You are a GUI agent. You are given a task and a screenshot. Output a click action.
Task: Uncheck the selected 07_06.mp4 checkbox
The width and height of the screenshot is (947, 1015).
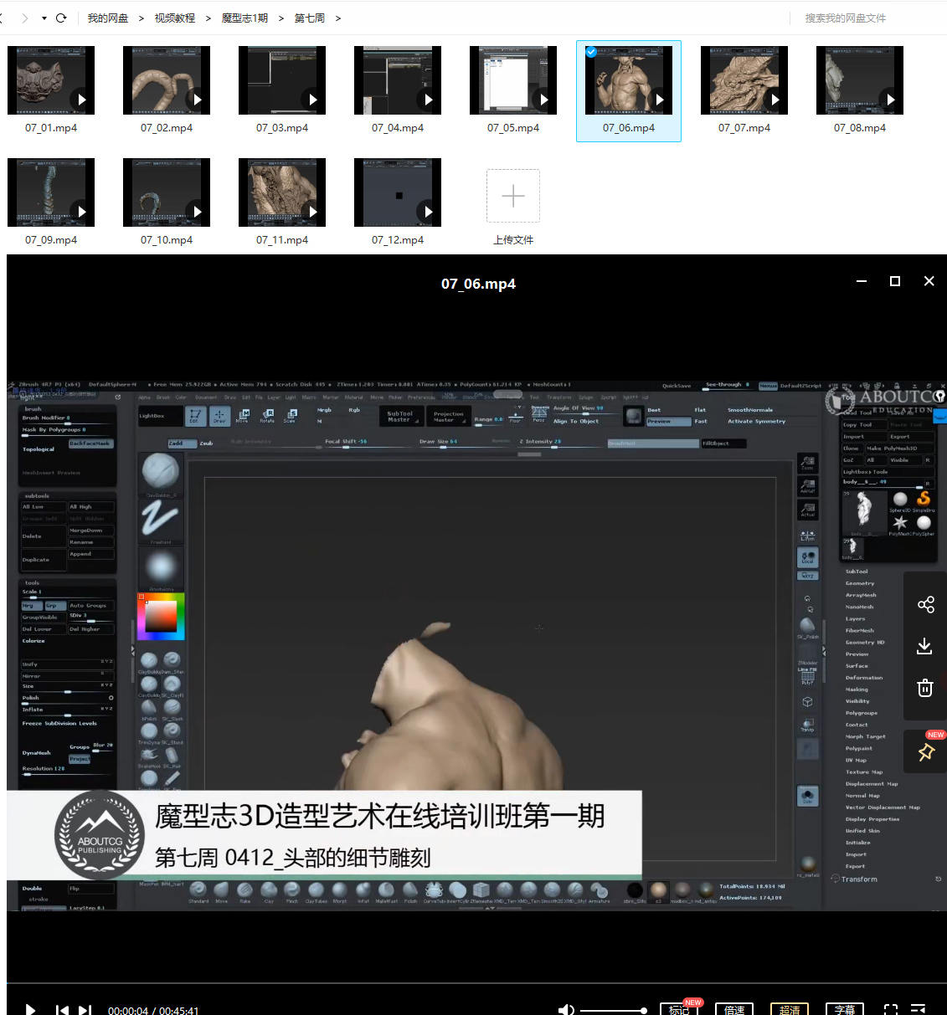pos(591,52)
